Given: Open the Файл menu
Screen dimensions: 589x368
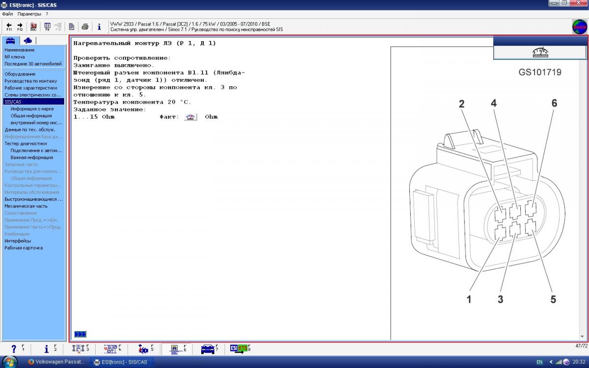Looking at the screenshot, I should point(7,14).
